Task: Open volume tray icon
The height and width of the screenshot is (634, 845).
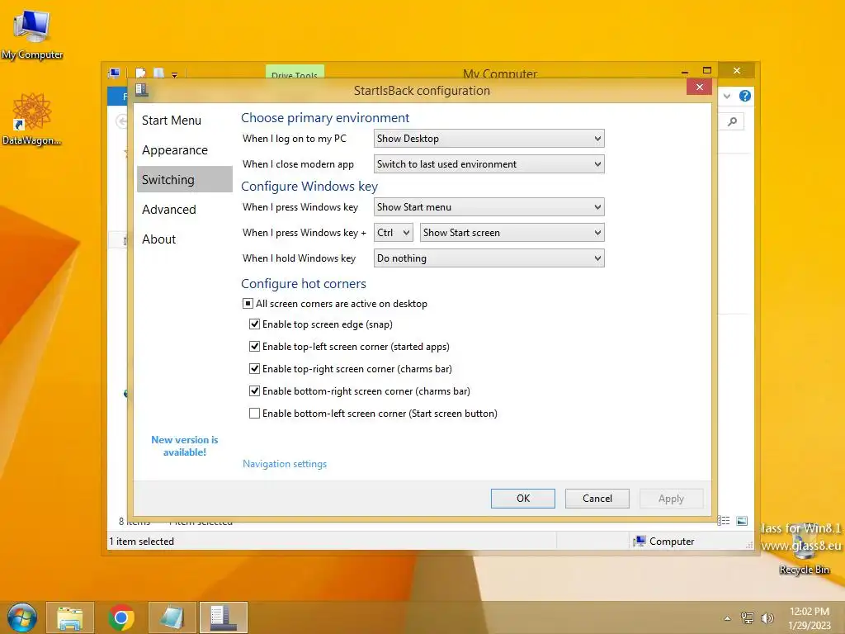Action: 767,617
